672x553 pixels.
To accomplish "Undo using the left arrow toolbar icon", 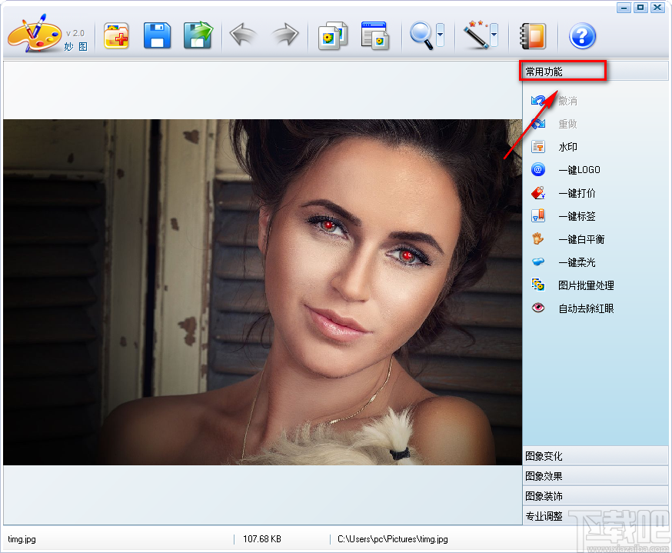I will coord(242,35).
